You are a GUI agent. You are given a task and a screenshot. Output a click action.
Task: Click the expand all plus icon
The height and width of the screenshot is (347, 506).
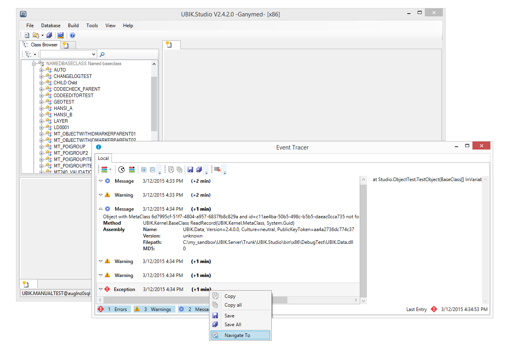tap(144, 170)
